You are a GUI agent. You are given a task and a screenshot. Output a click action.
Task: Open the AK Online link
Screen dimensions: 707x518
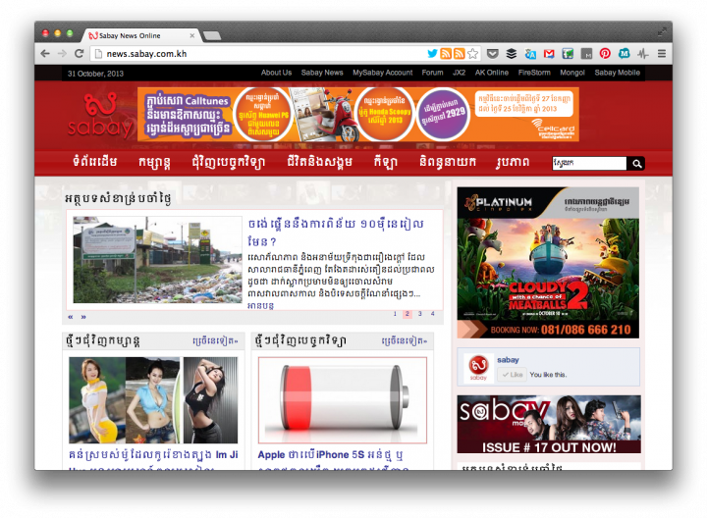click(x=492, y=73)
